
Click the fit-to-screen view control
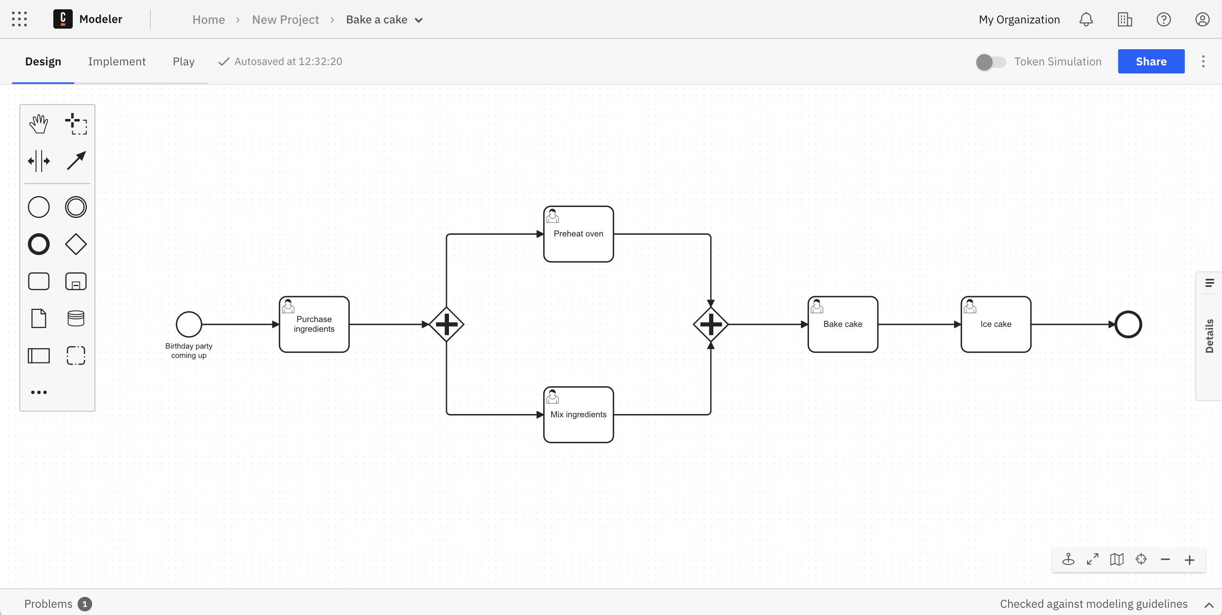1092,559
